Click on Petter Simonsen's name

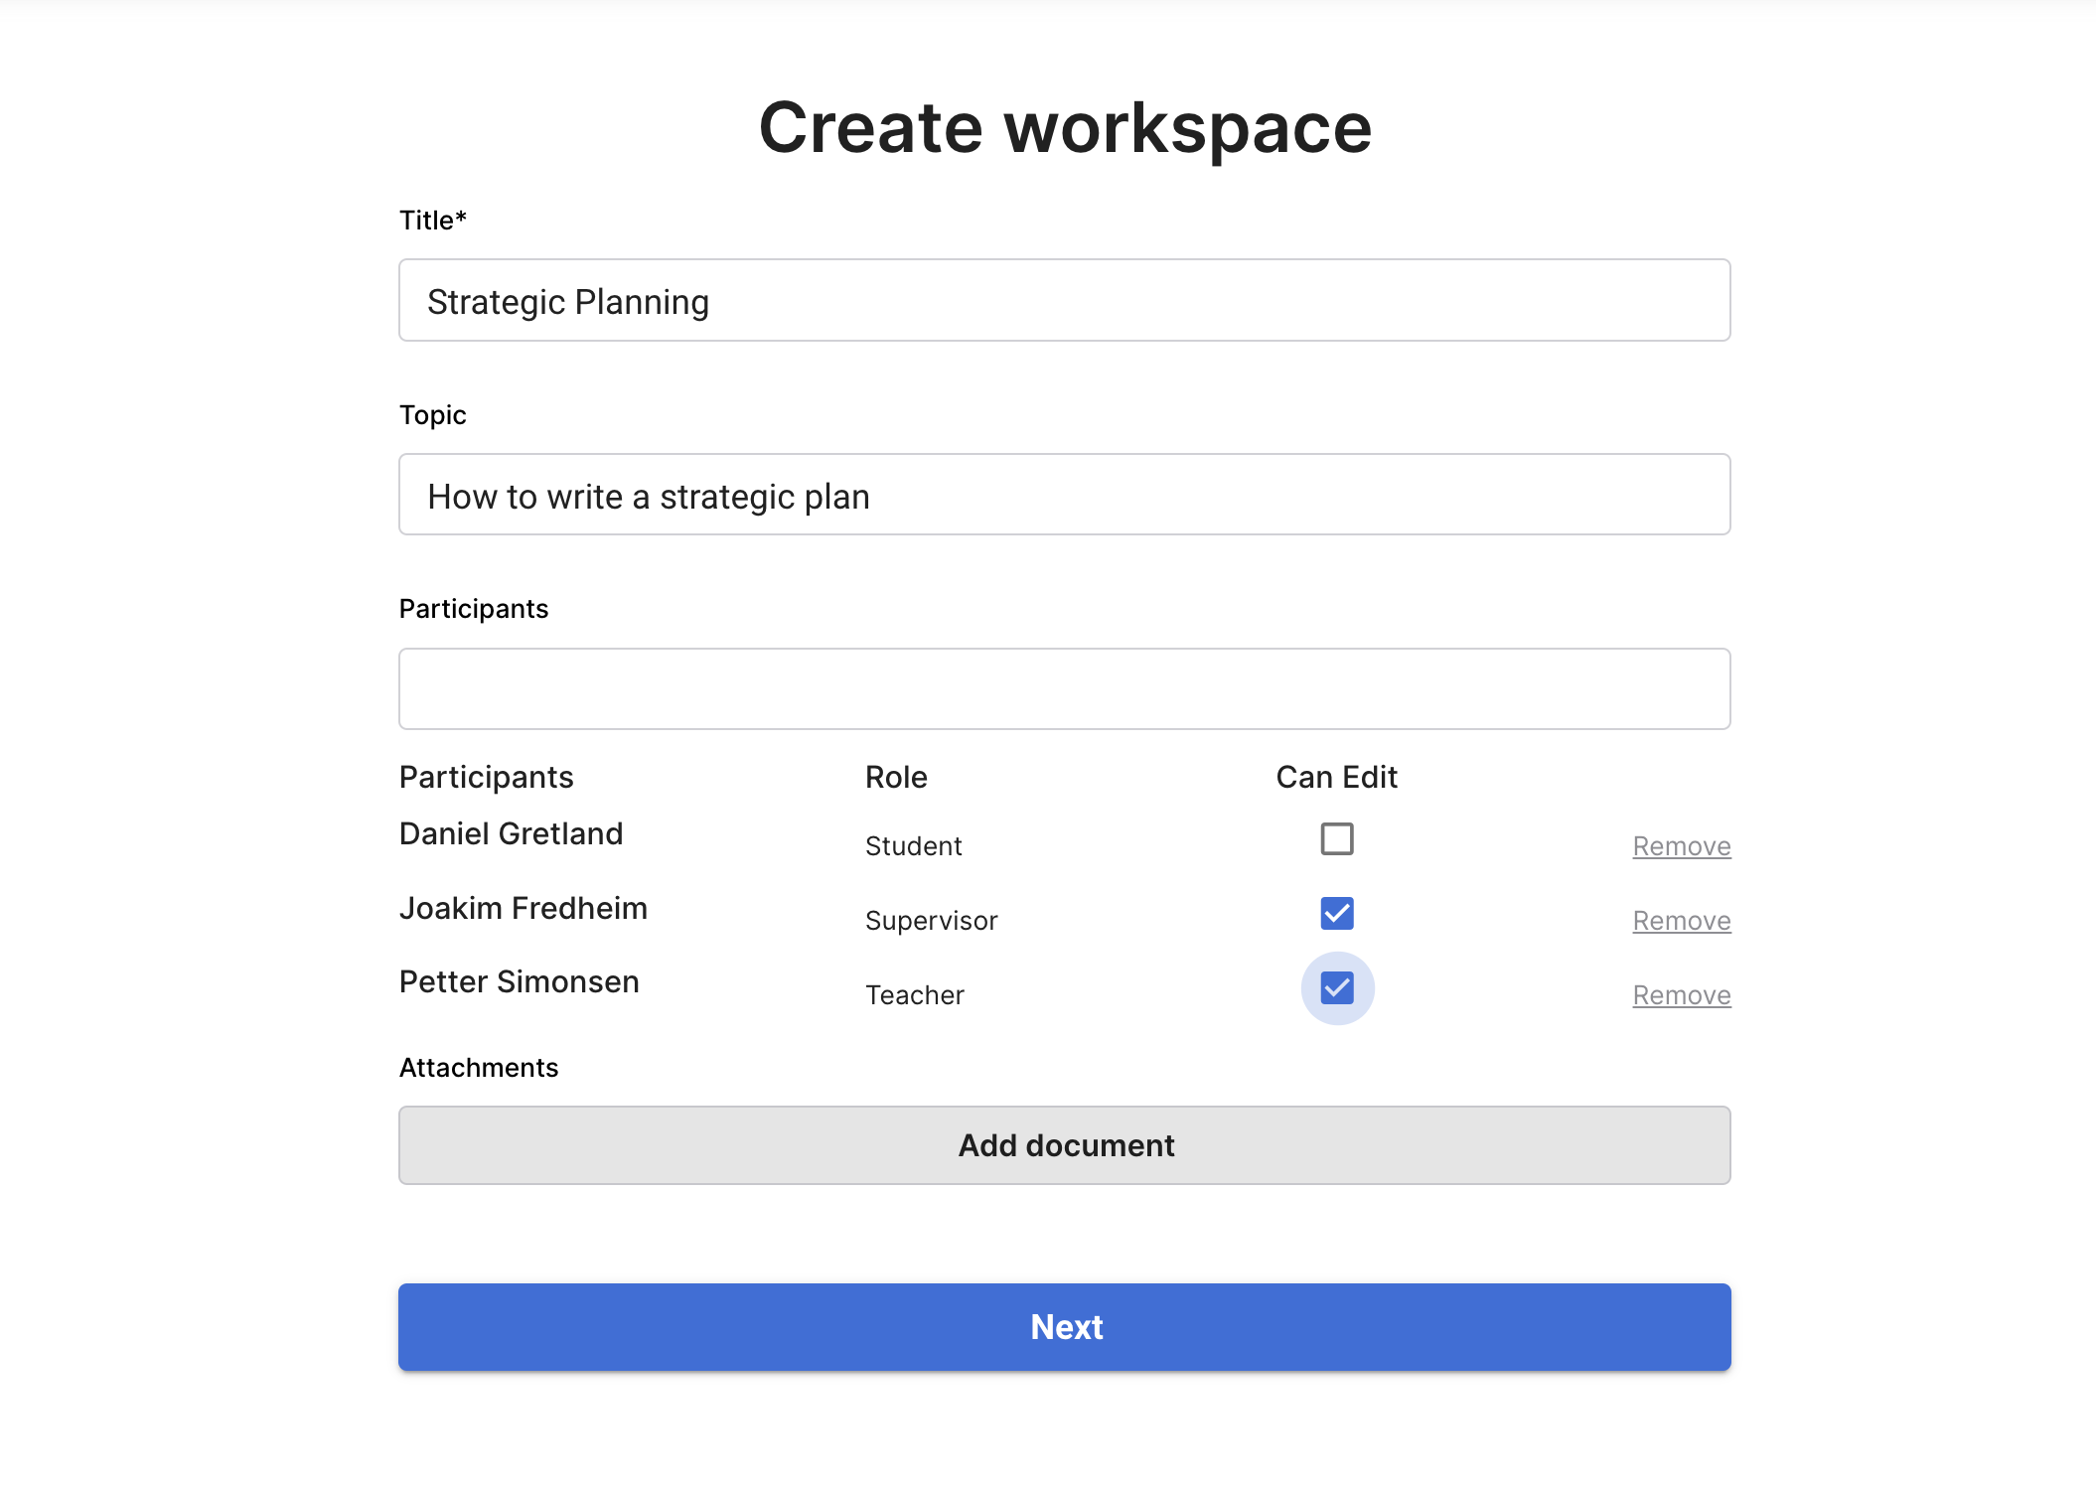coord(519,982)
